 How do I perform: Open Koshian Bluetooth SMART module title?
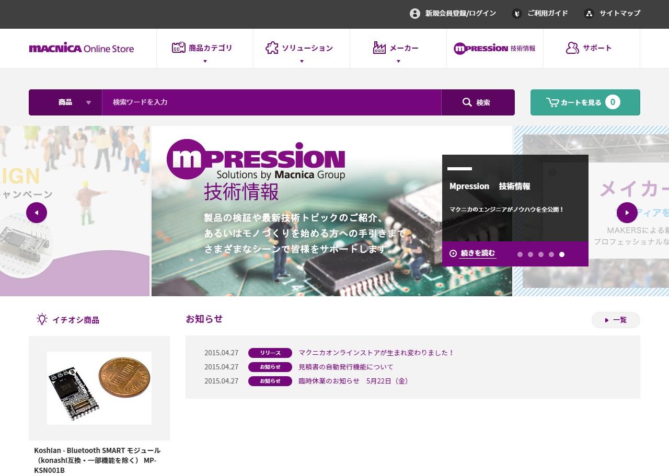[x=97, y=460]
